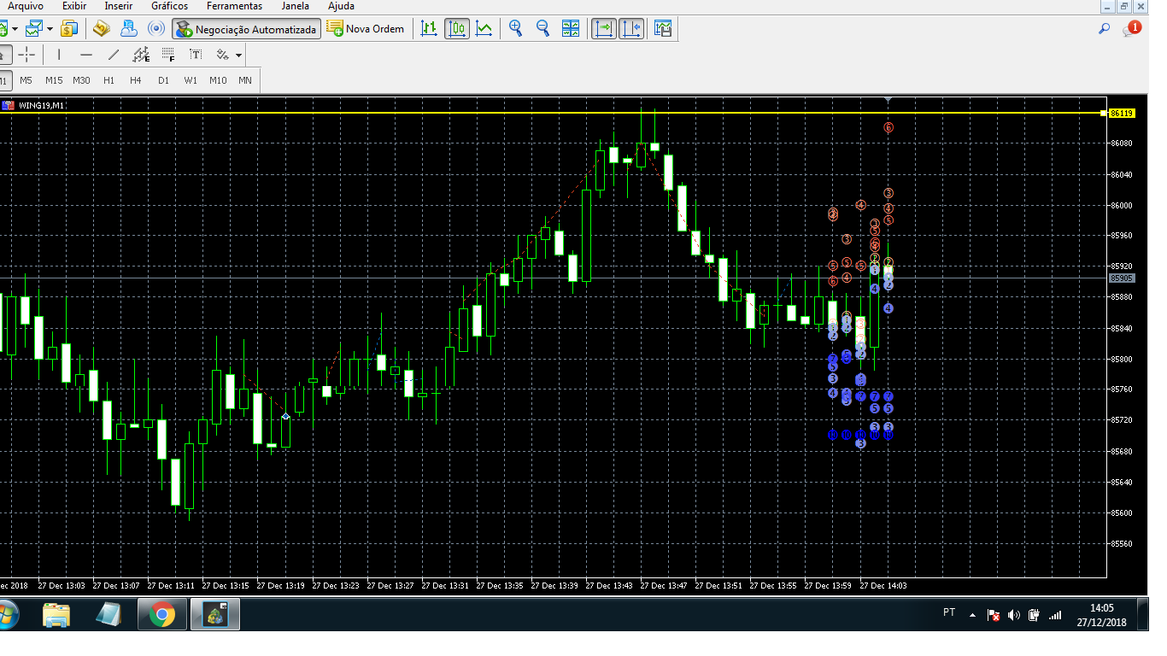Open the Ajuda menu
The height and width of the screenshot is (656, 1167).
click(341, 6)
